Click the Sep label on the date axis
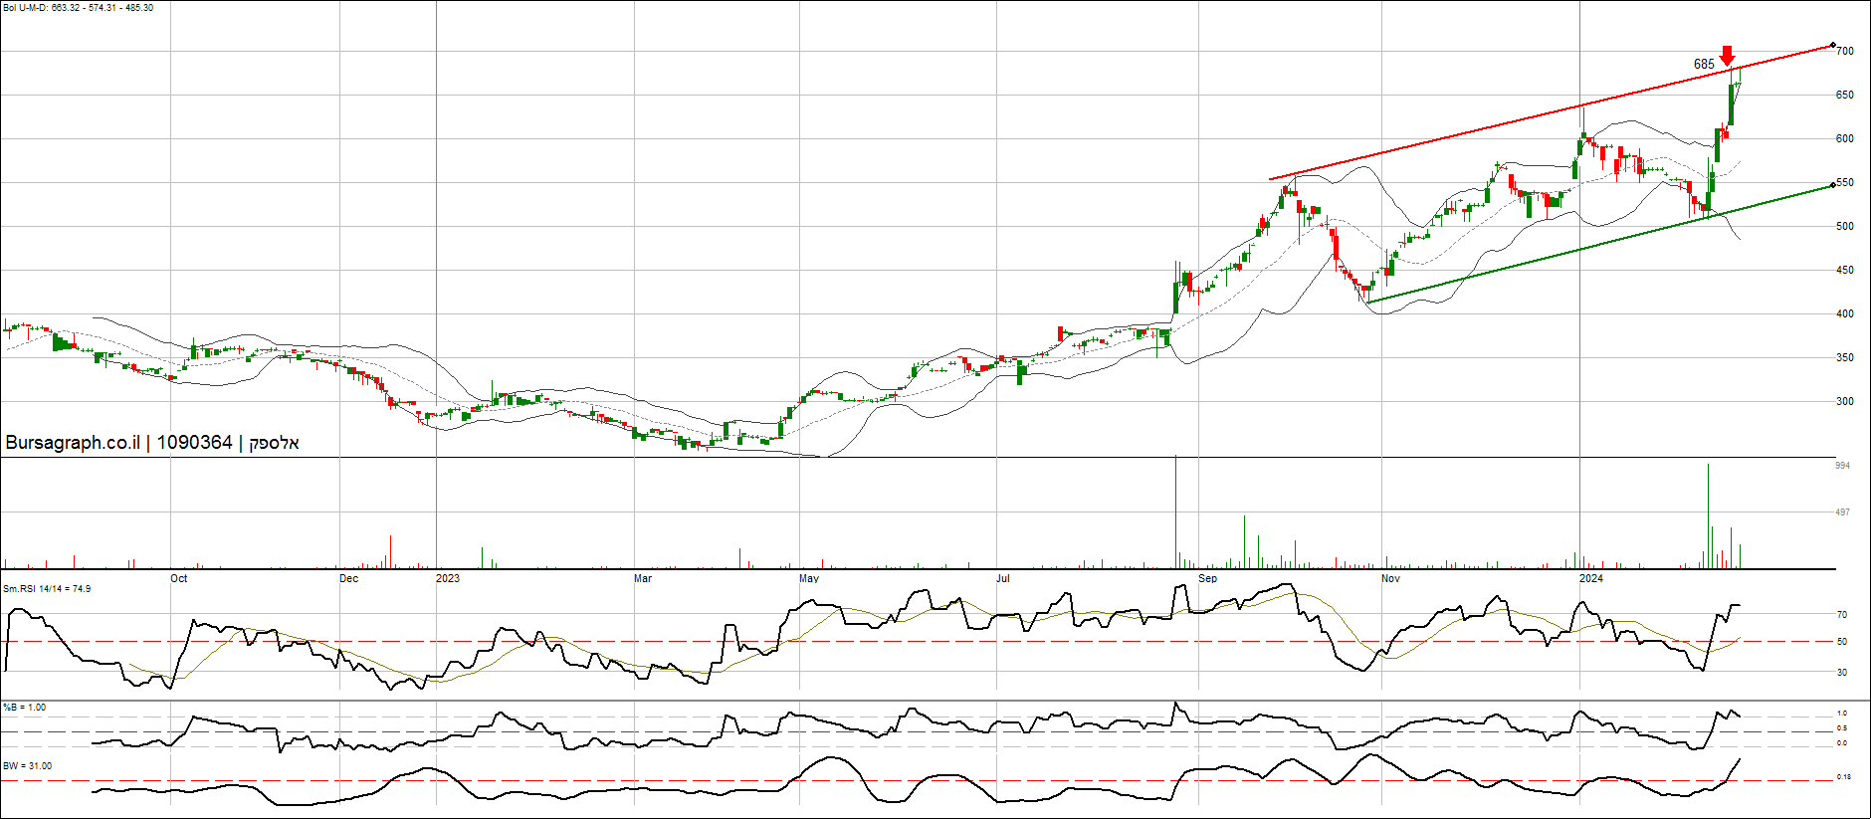Viewport: 1871px width, 819px height. click(x=1207, y=578)
